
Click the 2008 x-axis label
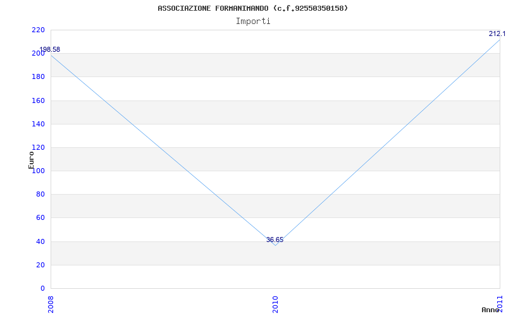tap(51, 305)
